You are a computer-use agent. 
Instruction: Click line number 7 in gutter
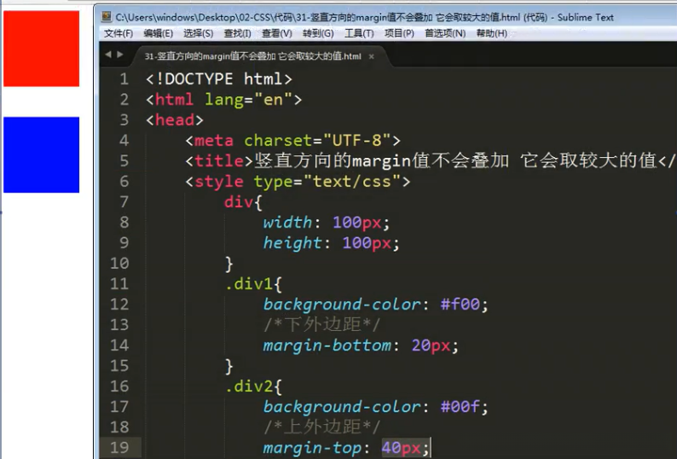(124, 202)
